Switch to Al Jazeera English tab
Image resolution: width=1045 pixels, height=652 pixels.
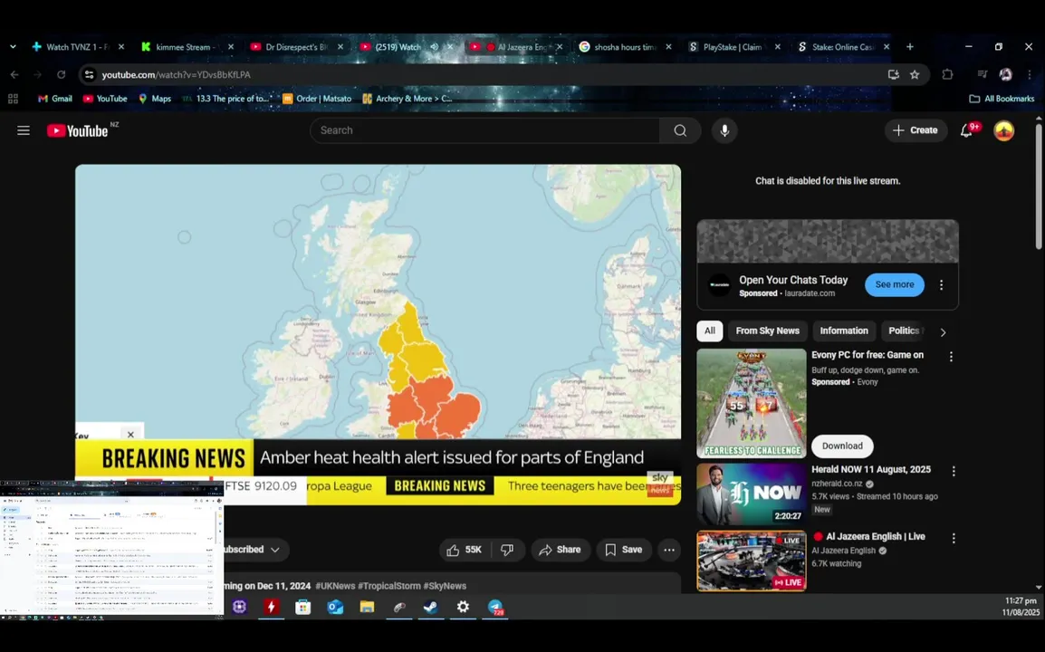pos(516,47)
